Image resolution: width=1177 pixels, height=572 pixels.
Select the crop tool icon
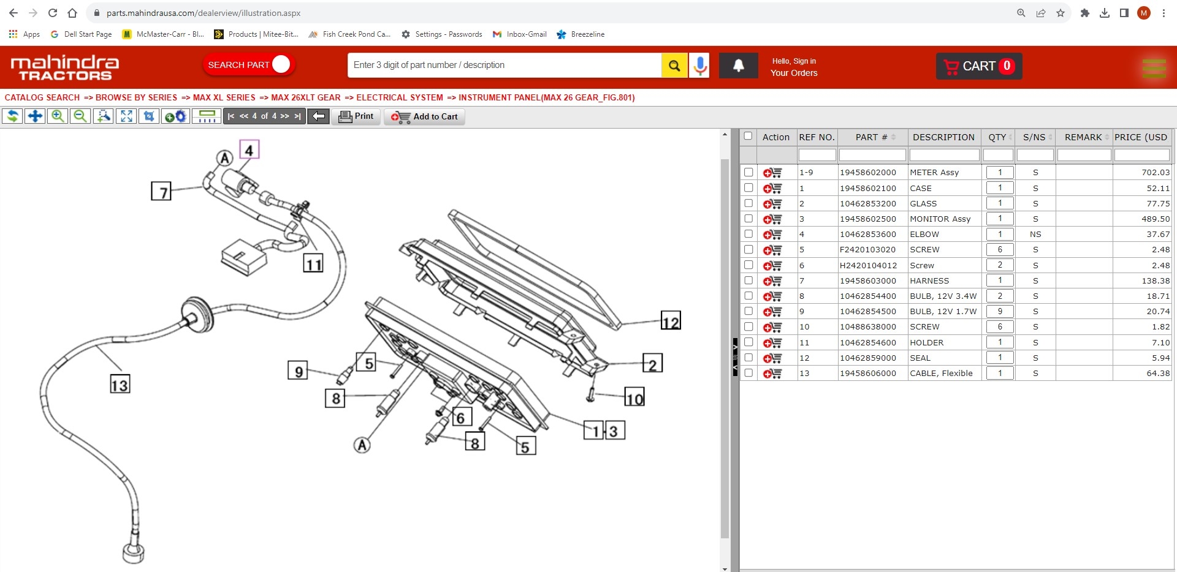click(x=148, y=116)
